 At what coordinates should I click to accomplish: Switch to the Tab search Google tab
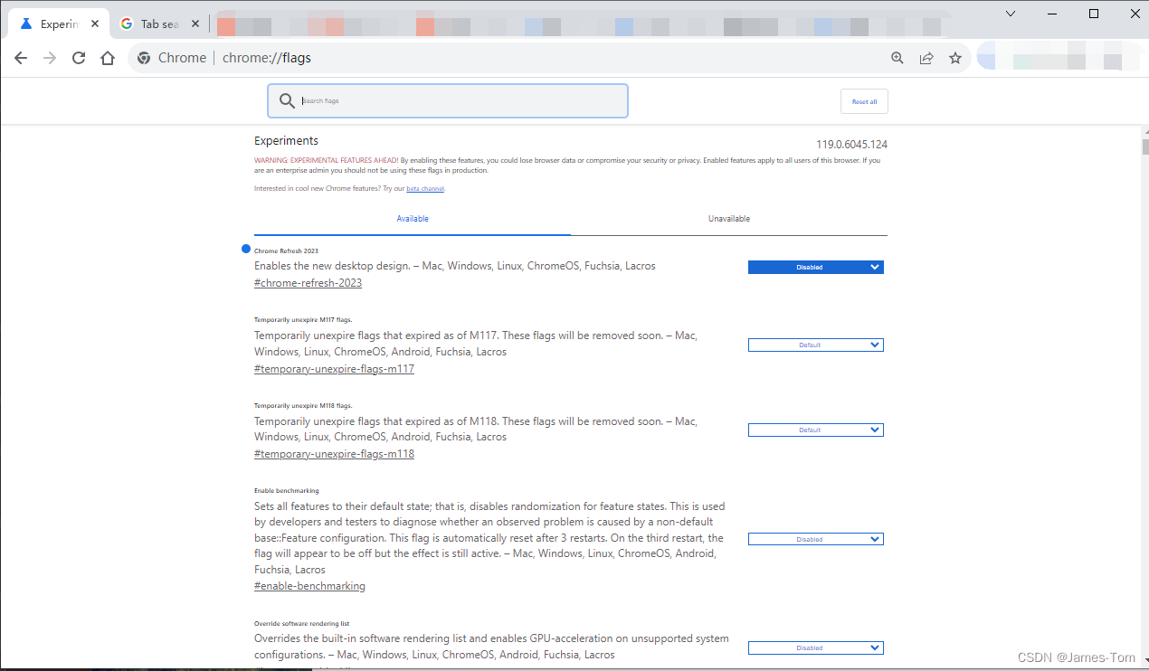[x=158, y=24]
